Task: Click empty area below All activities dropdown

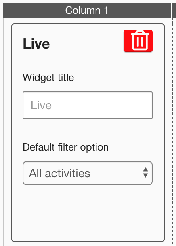Action: pyautogui.click(x=88, y=212)
